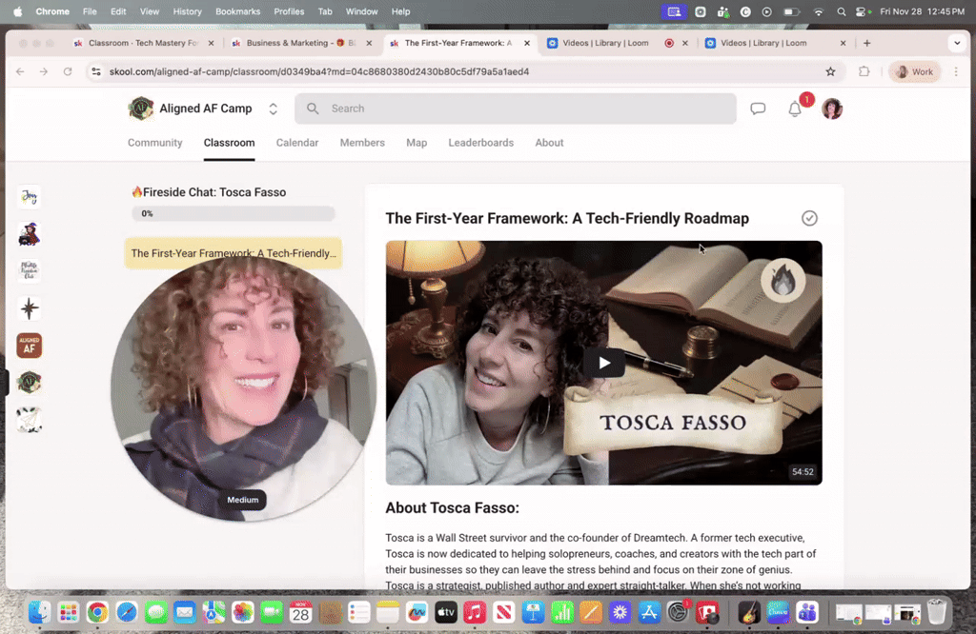Bookmark this page with star icon
The image size is (976, 634).
pyautogui.click(x=830, y=71)
